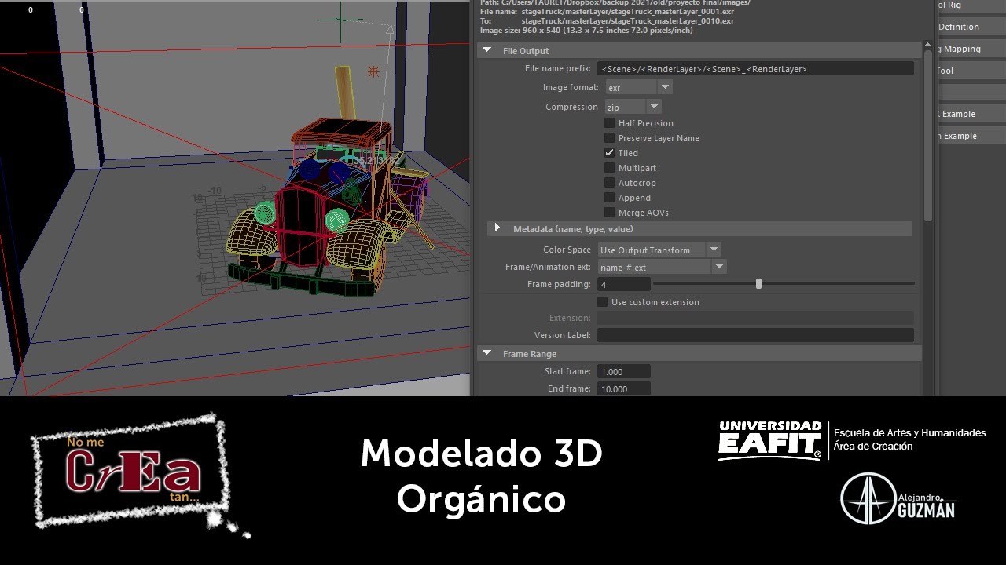Click the Escuela de Artes y Humanidades text
Screen dimensions: 1006x565
[x=909, y=433]
